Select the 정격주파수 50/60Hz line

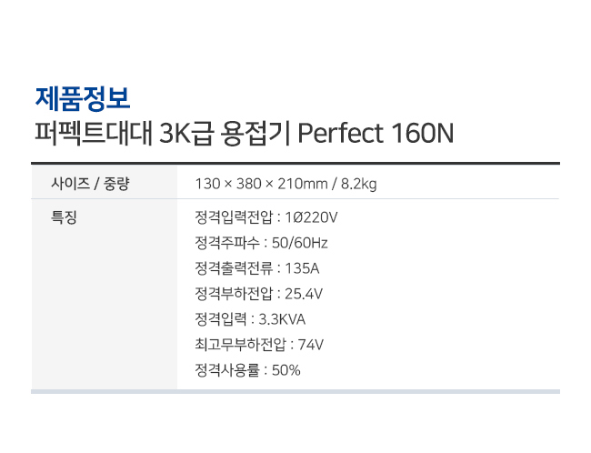point(261,243)
